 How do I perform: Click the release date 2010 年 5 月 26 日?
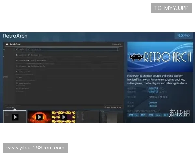pos(158,97)
